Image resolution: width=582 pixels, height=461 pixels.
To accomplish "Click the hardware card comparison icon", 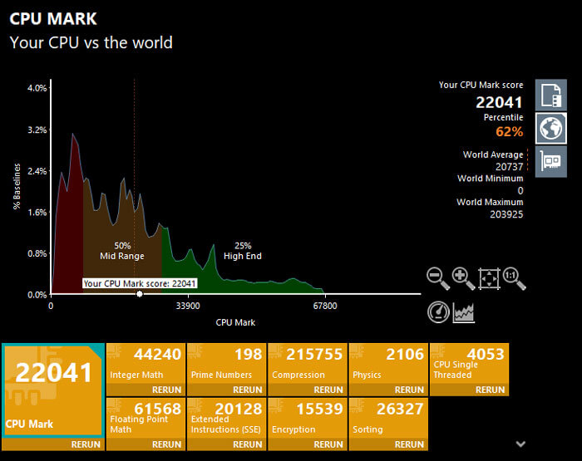I will pyautogui.click(x=550, y=161).
